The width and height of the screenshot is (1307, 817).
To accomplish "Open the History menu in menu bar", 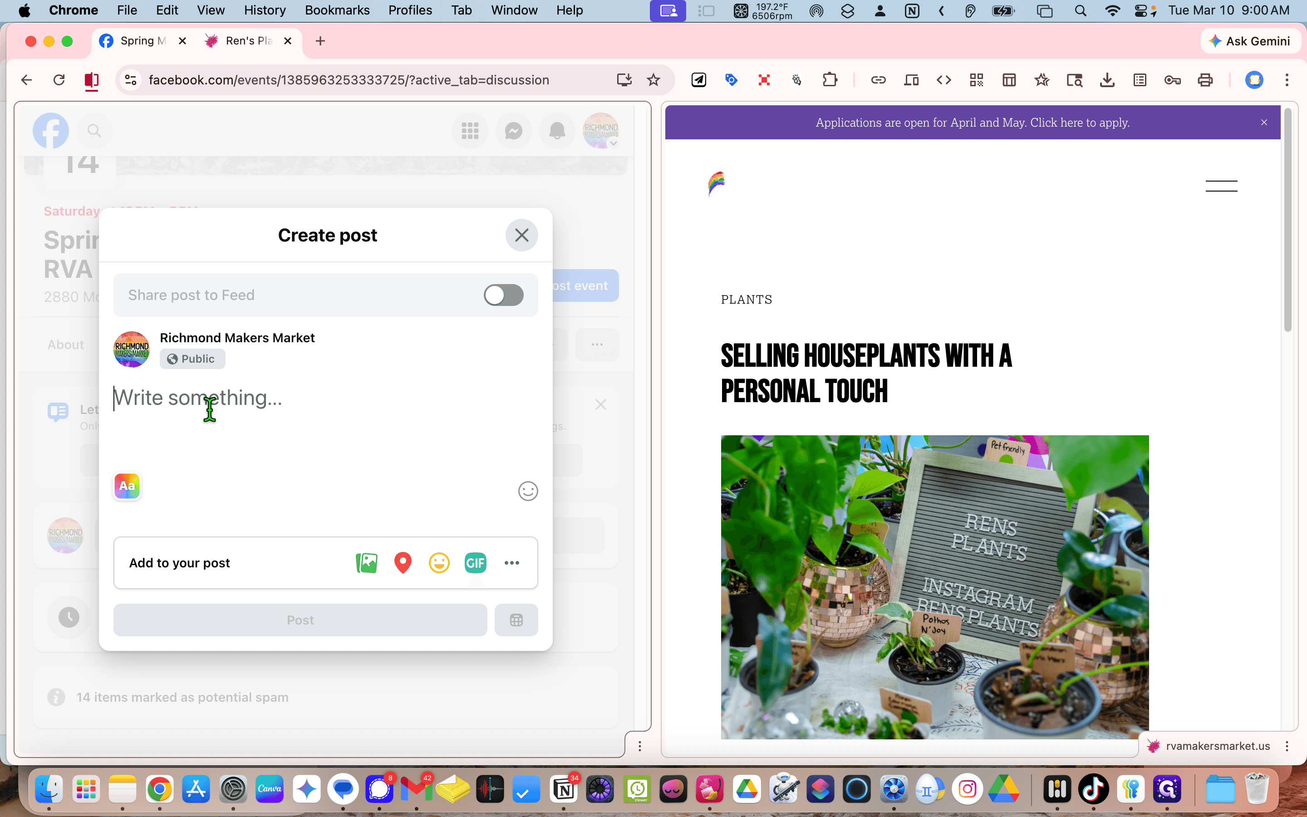I will point(265,10).
